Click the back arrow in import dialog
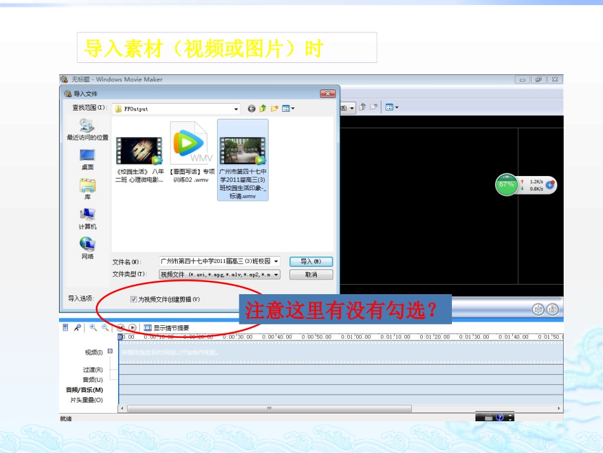 tap(251, 109)
